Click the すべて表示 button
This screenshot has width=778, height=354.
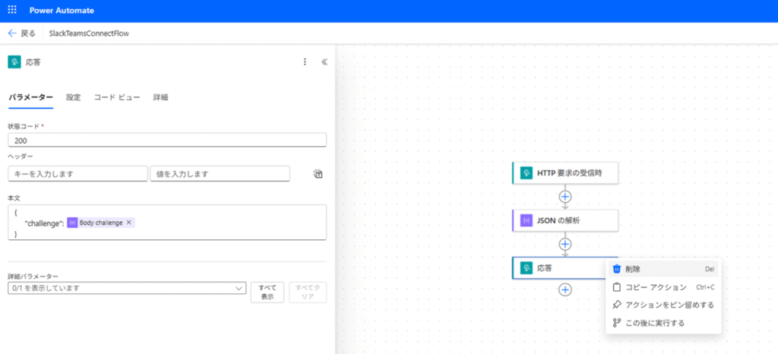[x=267, y=292]
